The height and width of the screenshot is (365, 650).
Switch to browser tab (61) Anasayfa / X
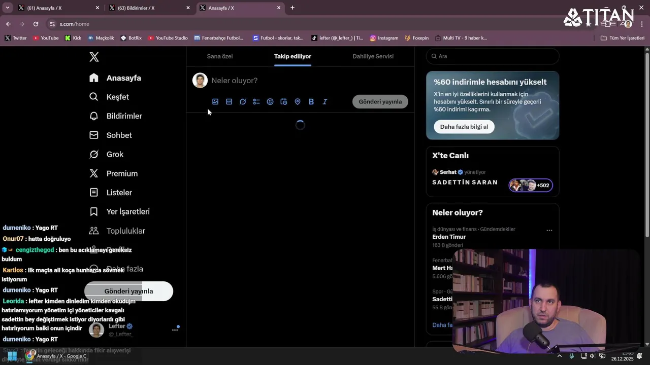coord(58,8)
